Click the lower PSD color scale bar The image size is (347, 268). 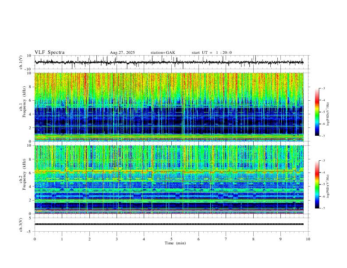(317, 184)
